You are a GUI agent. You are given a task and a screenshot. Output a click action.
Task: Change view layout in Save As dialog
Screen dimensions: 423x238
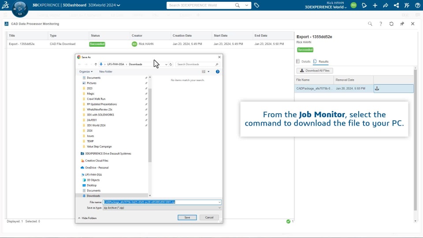[x=204, y=71]
